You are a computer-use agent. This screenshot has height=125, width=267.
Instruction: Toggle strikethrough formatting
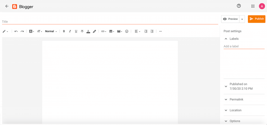pos(82,31)
